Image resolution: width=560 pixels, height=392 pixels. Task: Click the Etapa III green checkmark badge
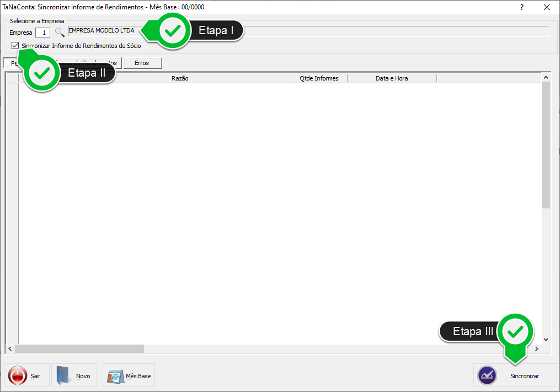515,331
